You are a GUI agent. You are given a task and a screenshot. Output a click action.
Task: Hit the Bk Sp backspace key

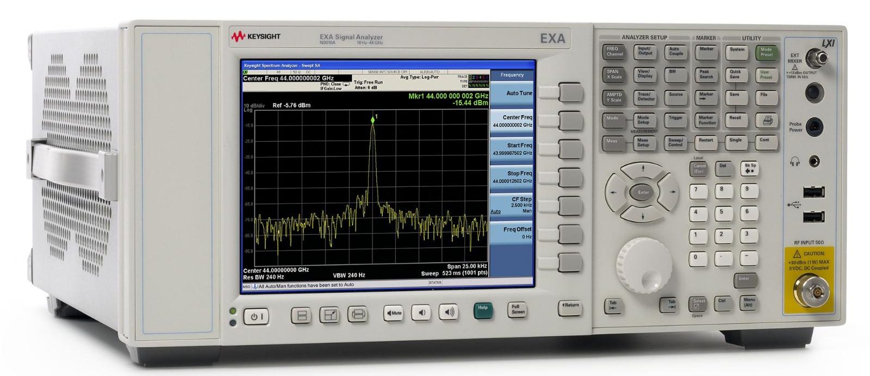(x=750, y=168)
